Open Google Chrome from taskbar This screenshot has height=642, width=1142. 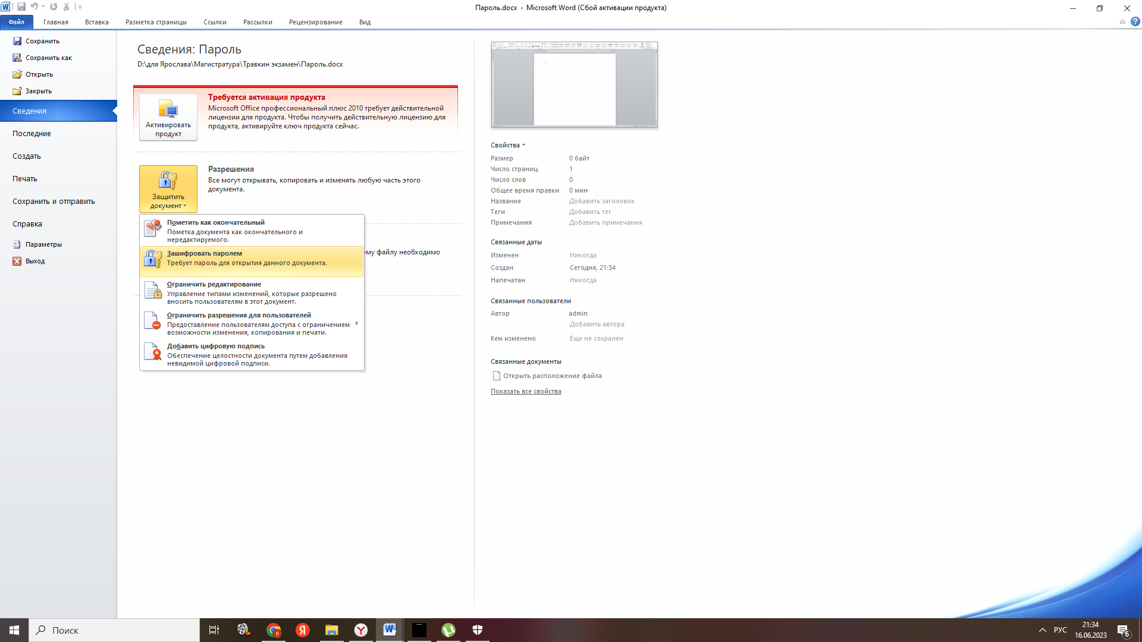(x=274, y=630)
